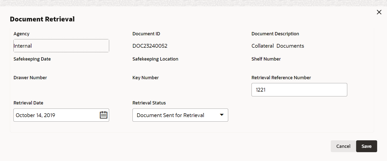Expand the Retrieval Status dropdown arrow

click(222, 115)
